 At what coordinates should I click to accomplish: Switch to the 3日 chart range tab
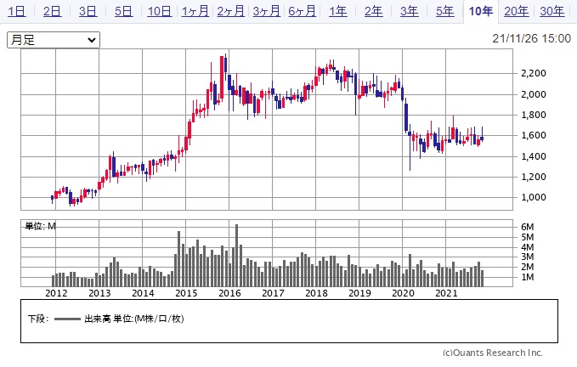coord(88,11)
